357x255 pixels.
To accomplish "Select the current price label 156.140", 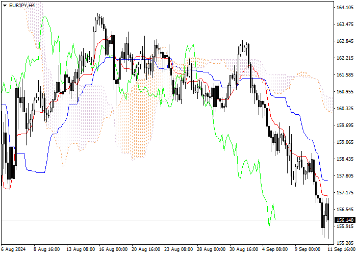I will click(345, 220).
